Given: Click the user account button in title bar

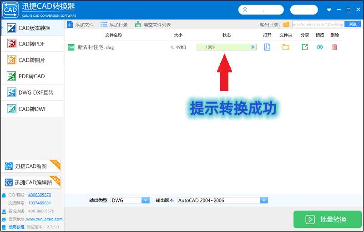Looking at the screenshot, I should coord(261,10).
